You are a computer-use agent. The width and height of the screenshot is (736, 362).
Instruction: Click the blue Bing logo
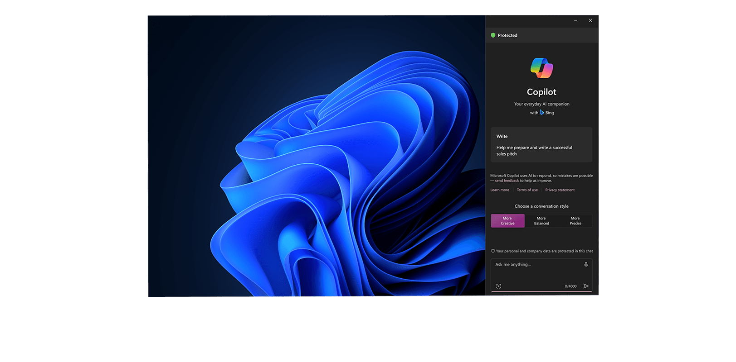click(542, 112)
